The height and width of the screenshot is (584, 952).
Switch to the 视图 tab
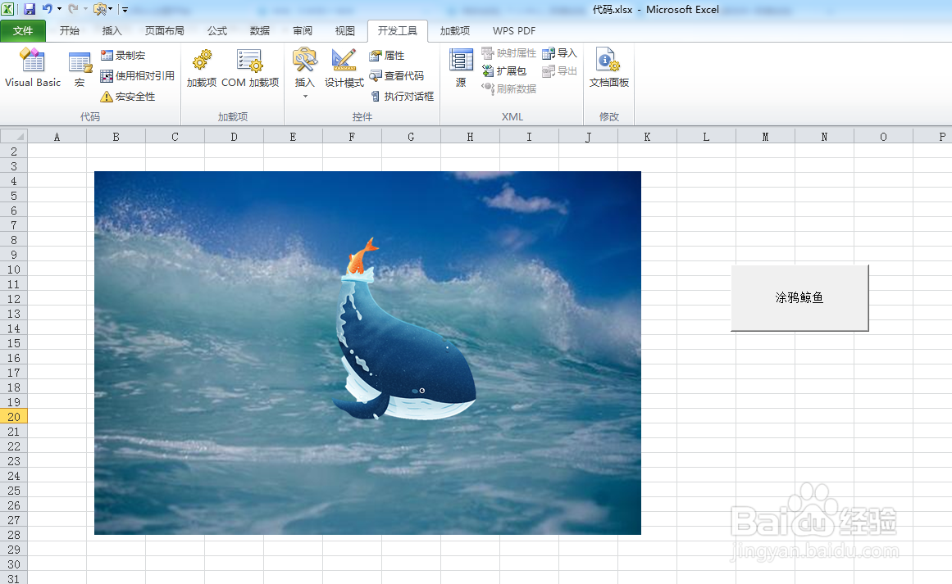click(345, 31)
